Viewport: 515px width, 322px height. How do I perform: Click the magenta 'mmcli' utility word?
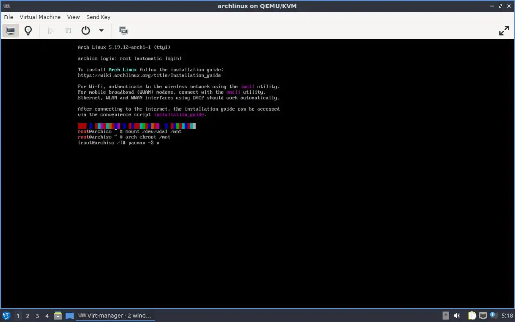[233, 92]
